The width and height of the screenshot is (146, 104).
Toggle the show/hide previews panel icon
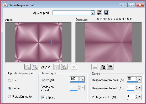(x=95, y=67)
